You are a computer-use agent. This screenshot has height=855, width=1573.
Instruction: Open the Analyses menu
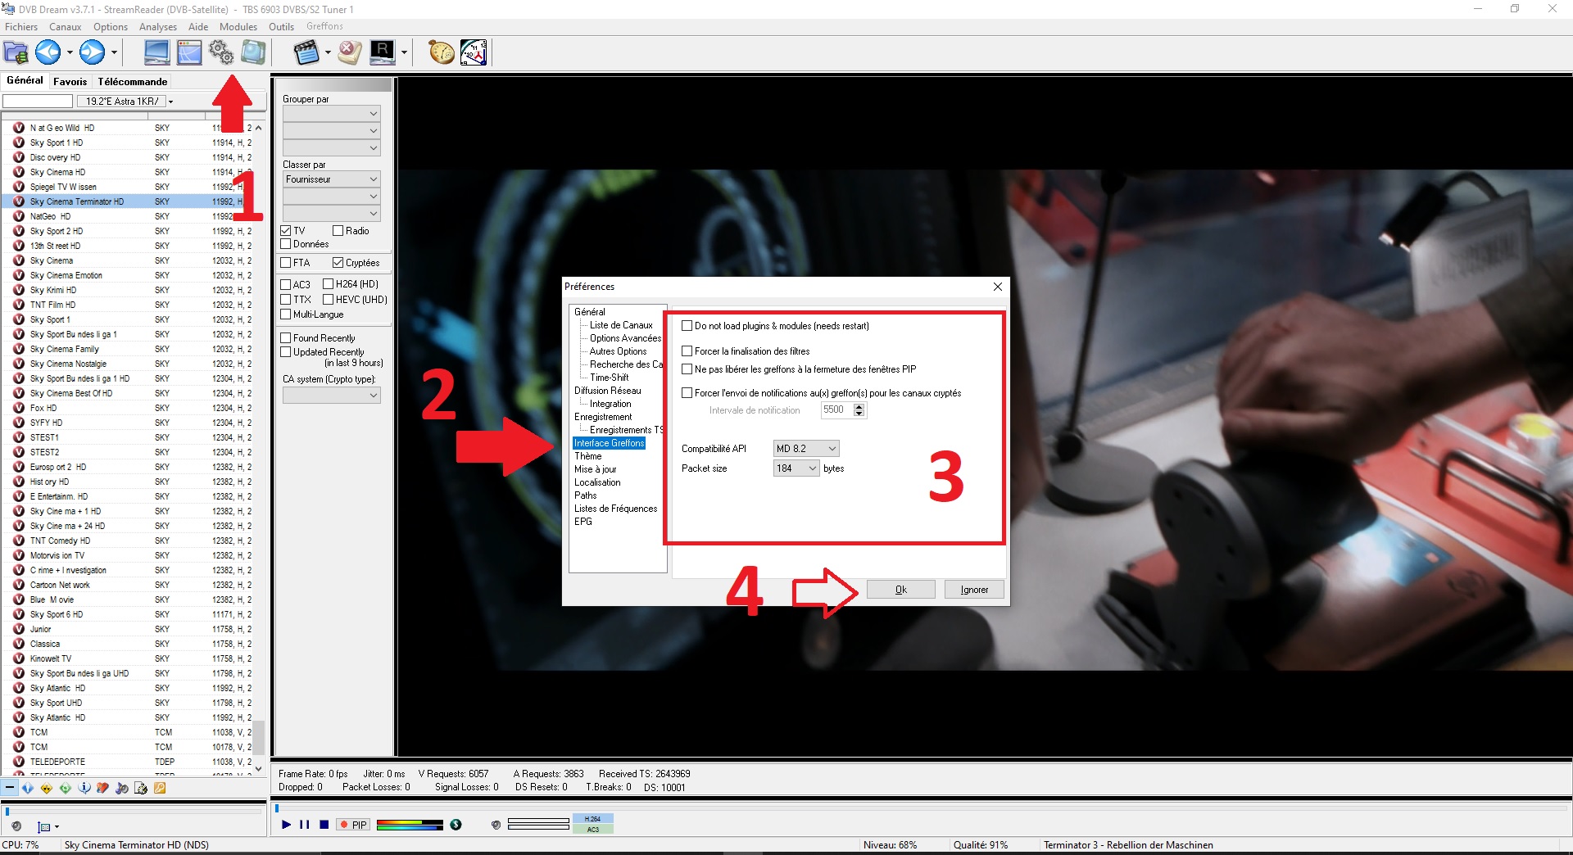point(158,27)
